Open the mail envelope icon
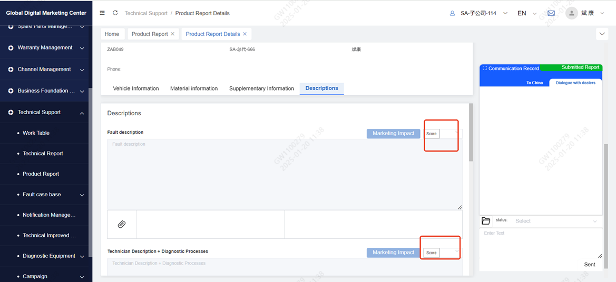This screenshot has height=282, width=616. point(551,13)
